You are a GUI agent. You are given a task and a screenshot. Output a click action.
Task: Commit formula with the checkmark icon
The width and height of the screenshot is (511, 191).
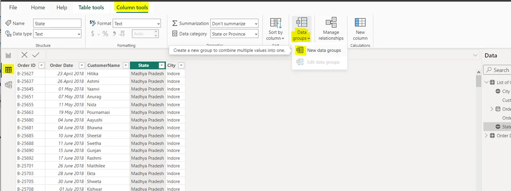(x=36, y=55)
